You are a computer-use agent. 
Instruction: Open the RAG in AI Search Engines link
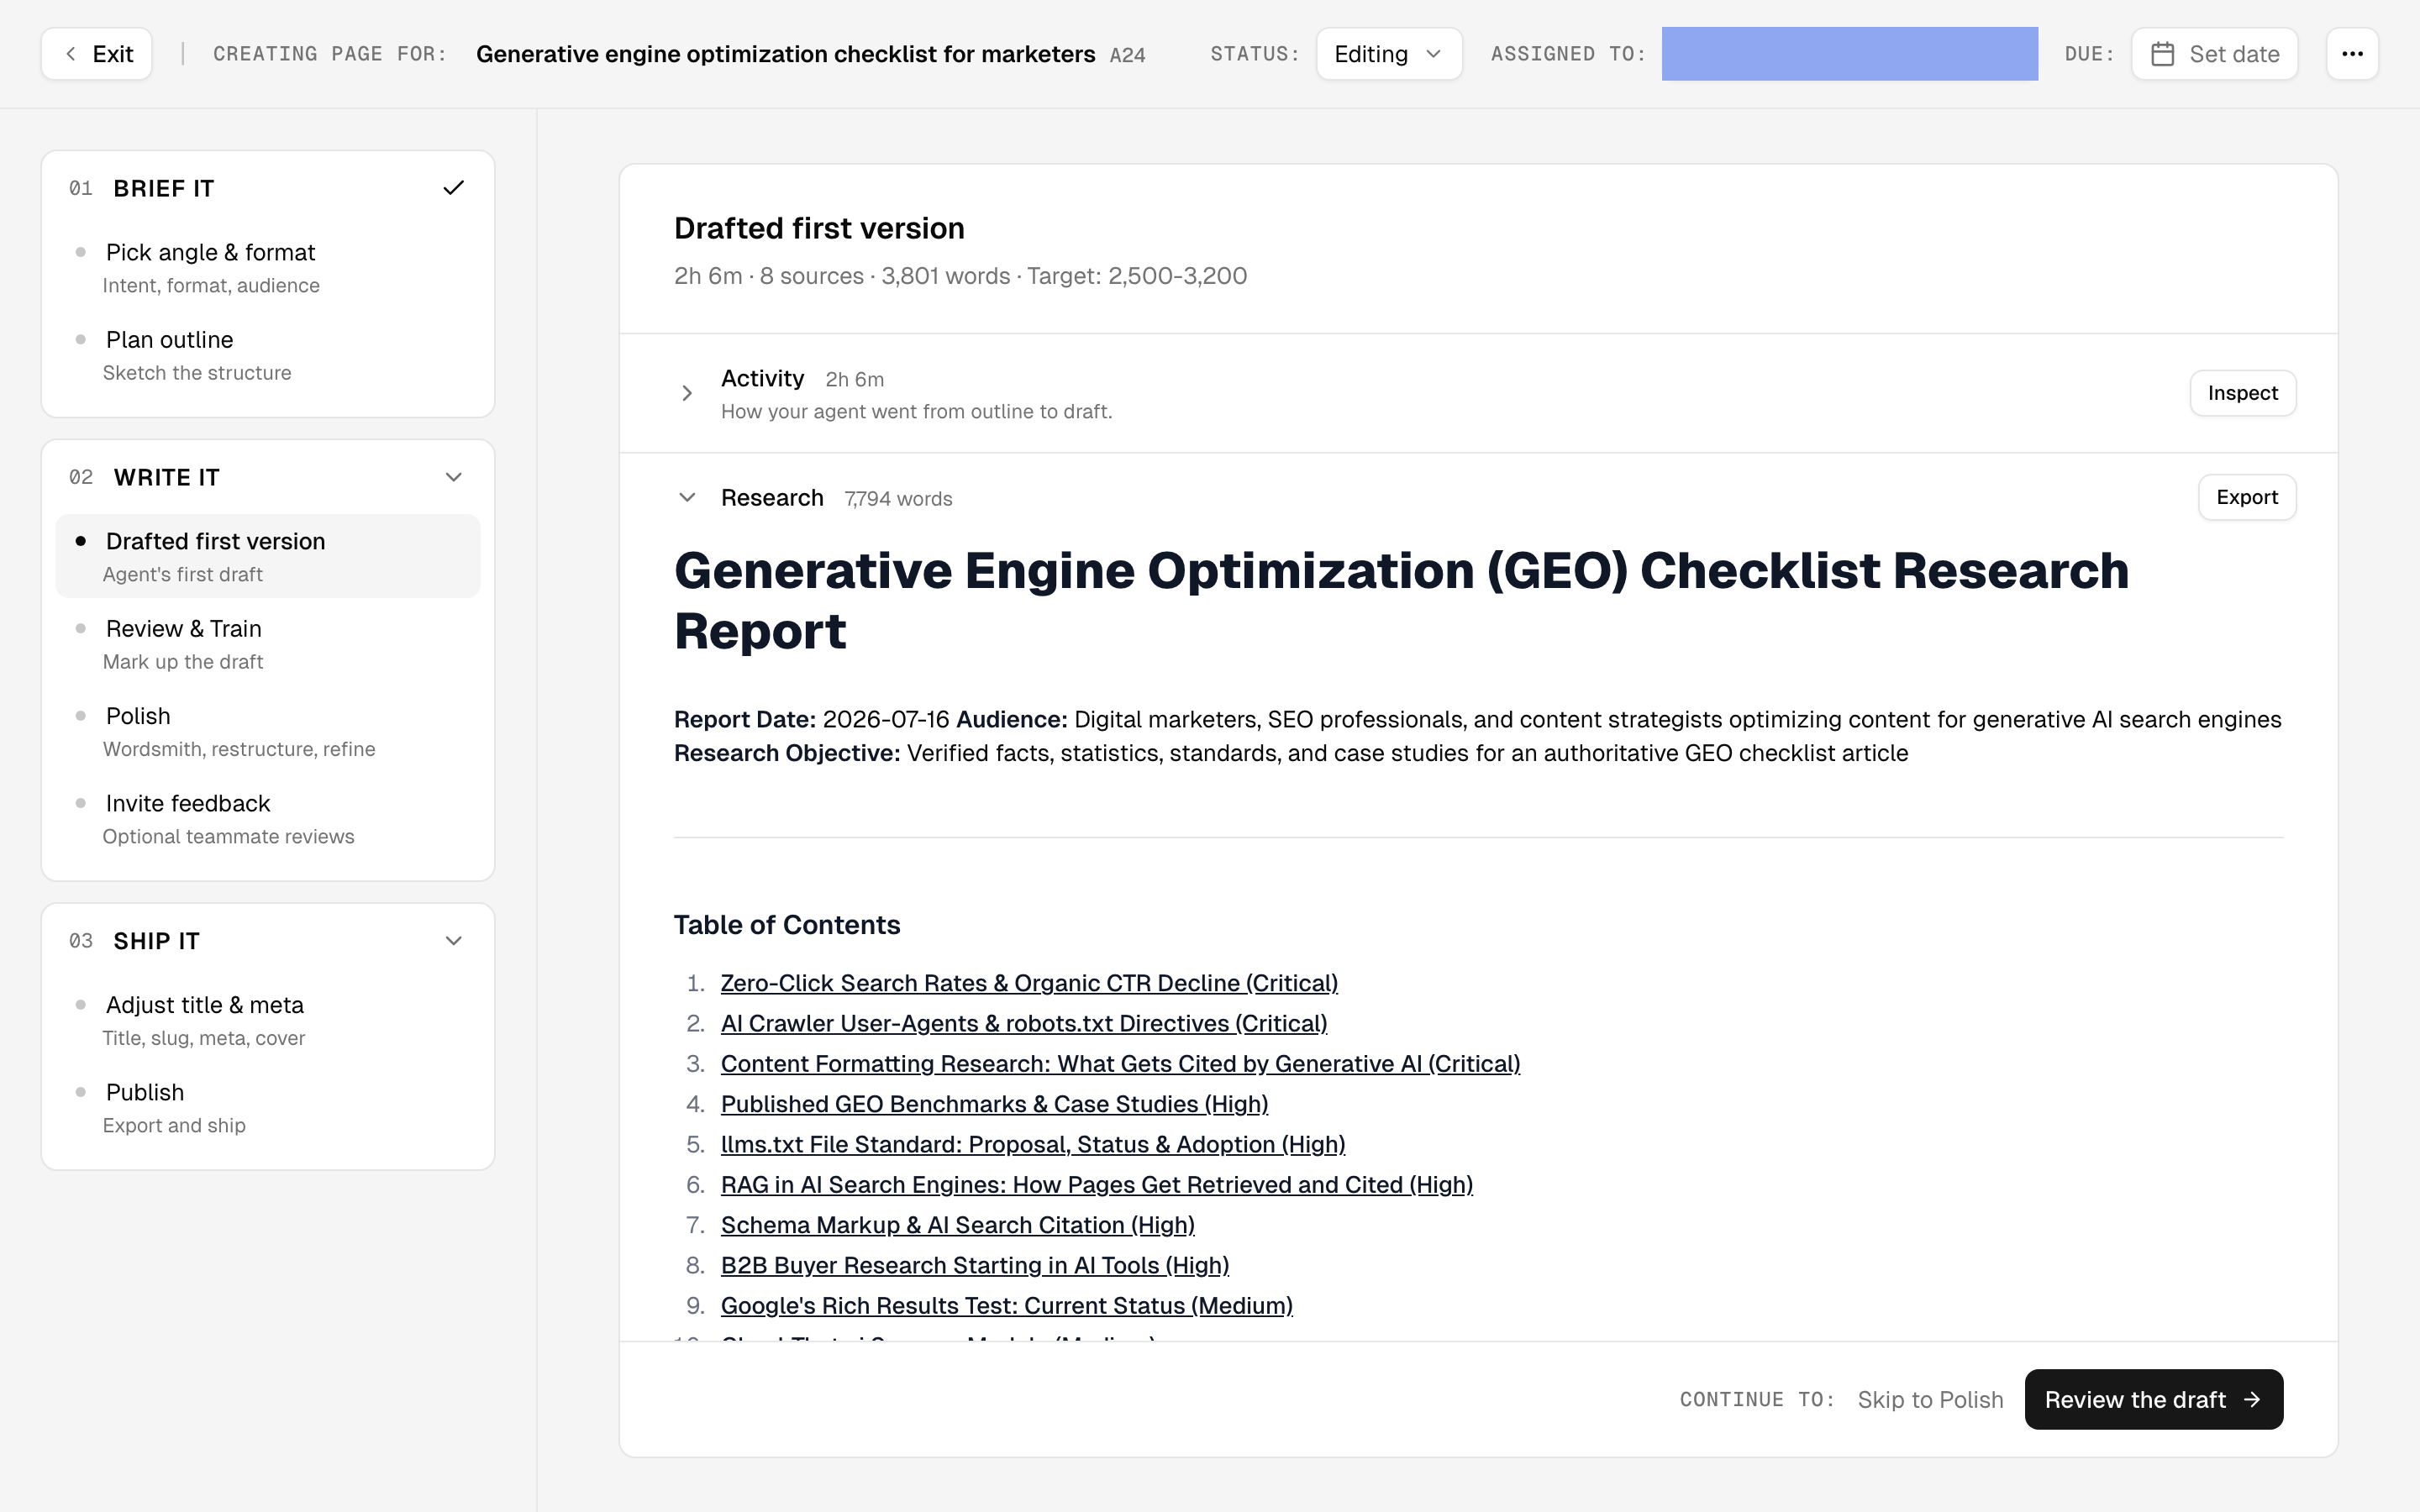click(1097, 1185)
